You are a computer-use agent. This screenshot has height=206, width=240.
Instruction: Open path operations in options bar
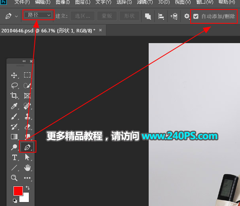(x=148, y=16)
